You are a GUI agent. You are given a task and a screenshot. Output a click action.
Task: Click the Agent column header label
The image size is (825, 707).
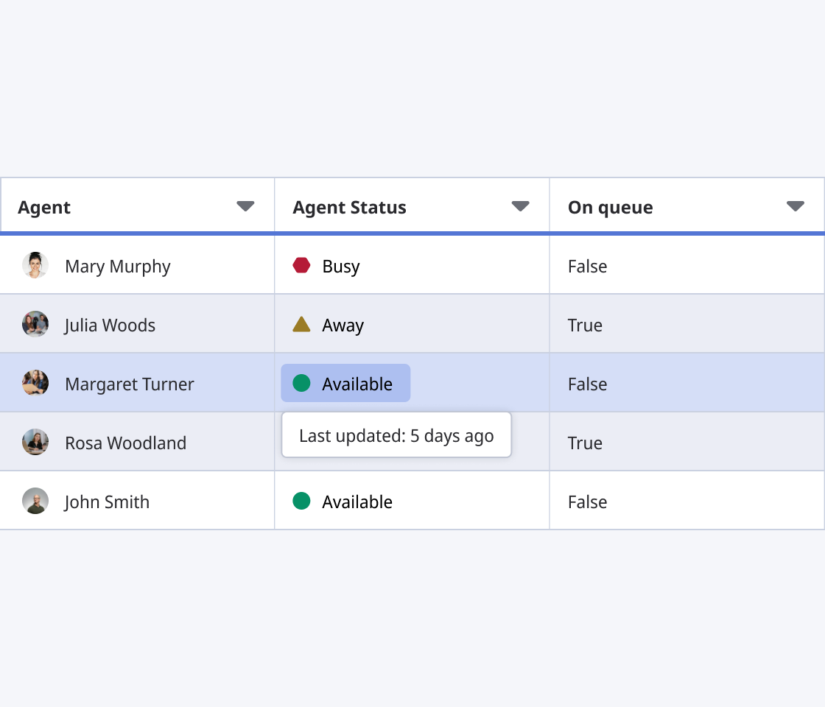click(x=44, y=207)
